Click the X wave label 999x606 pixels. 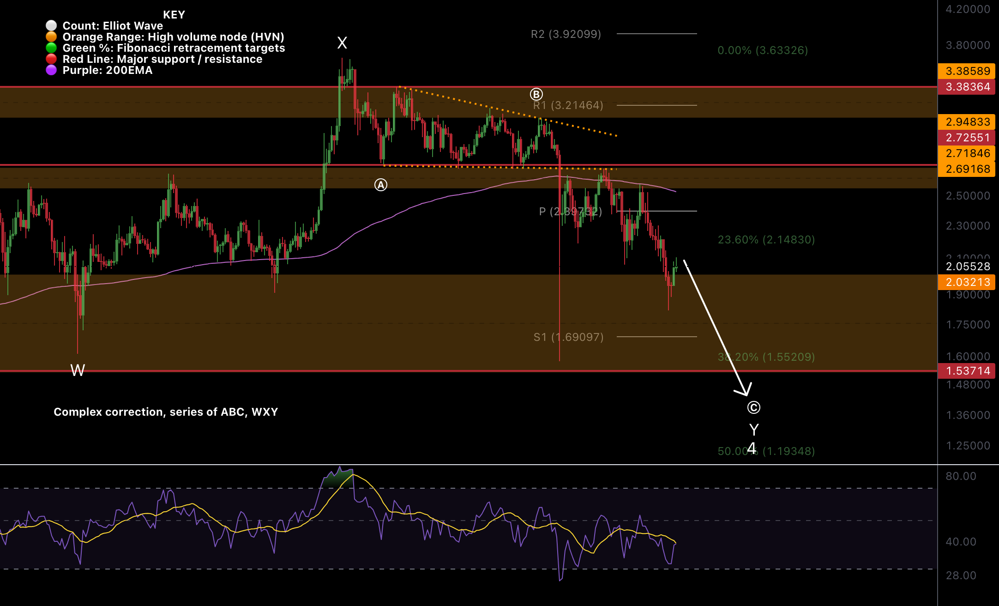pos(342,43)
